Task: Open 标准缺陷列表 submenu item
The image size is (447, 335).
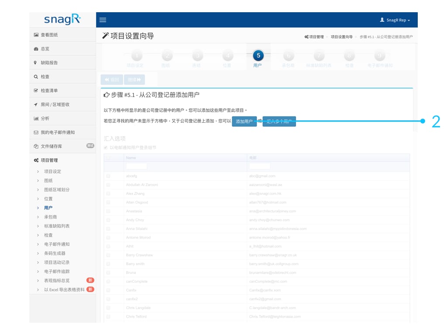Action: [x=57, y=226]
